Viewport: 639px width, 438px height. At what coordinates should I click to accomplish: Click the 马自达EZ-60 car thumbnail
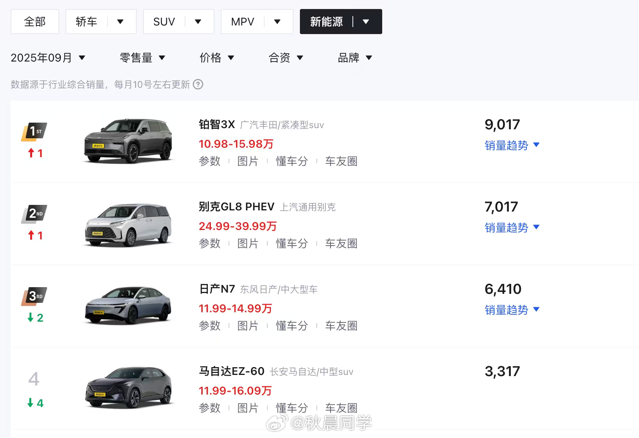[x=129, y=387]
